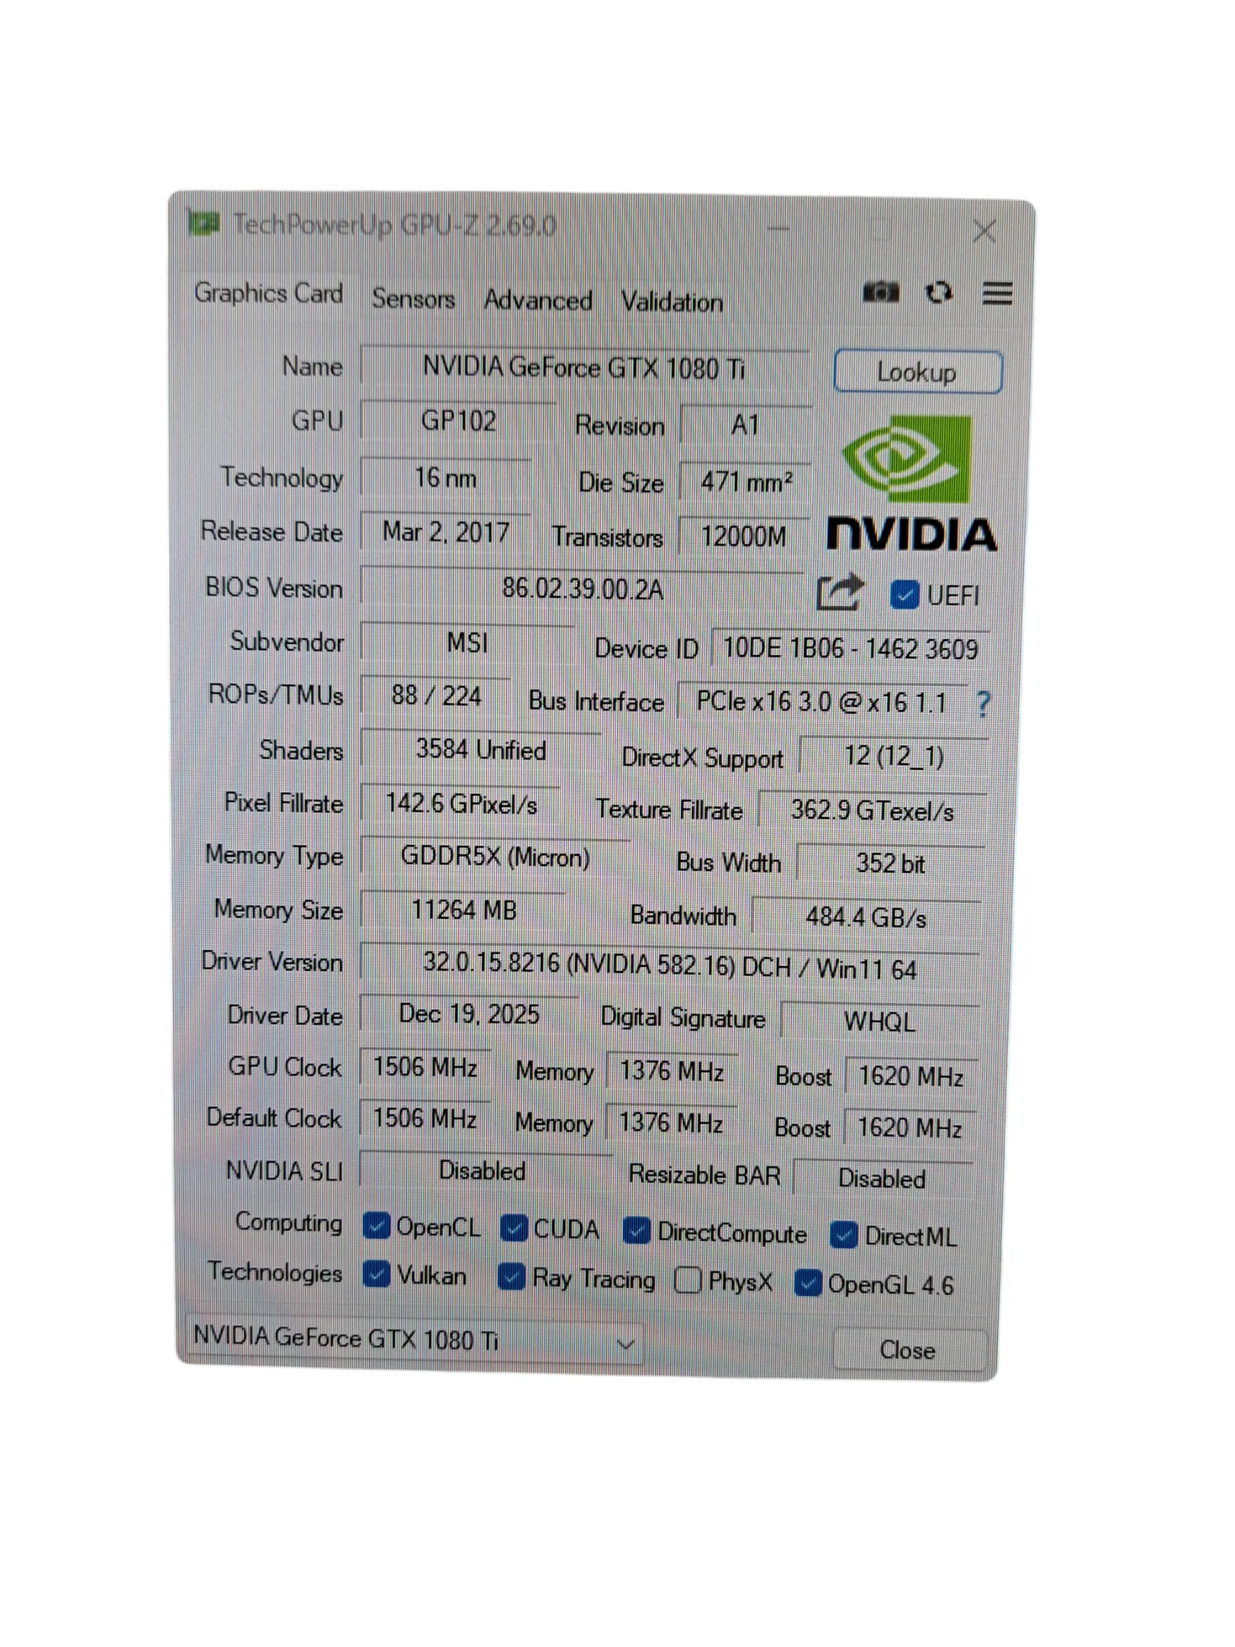Click the Computing label

[x=288, y=1222]
